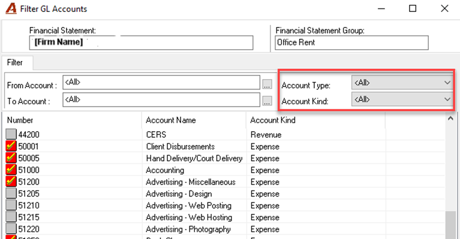Browse for To Account using ellipsis button
The width and height of the screenshot is (460, 239).
[x=267, y=101]
